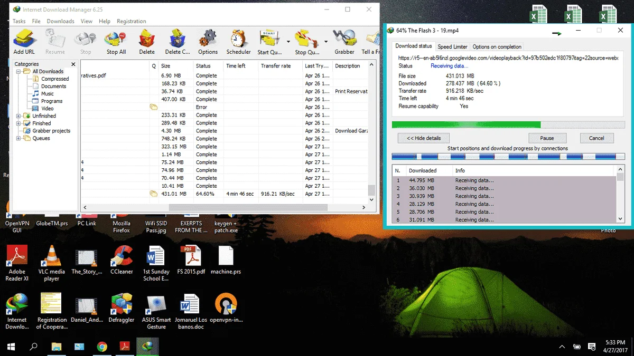Open File Explorer from the taskbar
This screenshot has height=356, width=634.
[57, 347]
